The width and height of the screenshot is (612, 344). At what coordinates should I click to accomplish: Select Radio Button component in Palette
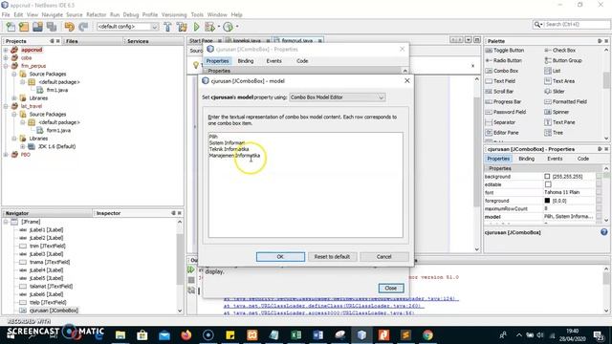504,60
